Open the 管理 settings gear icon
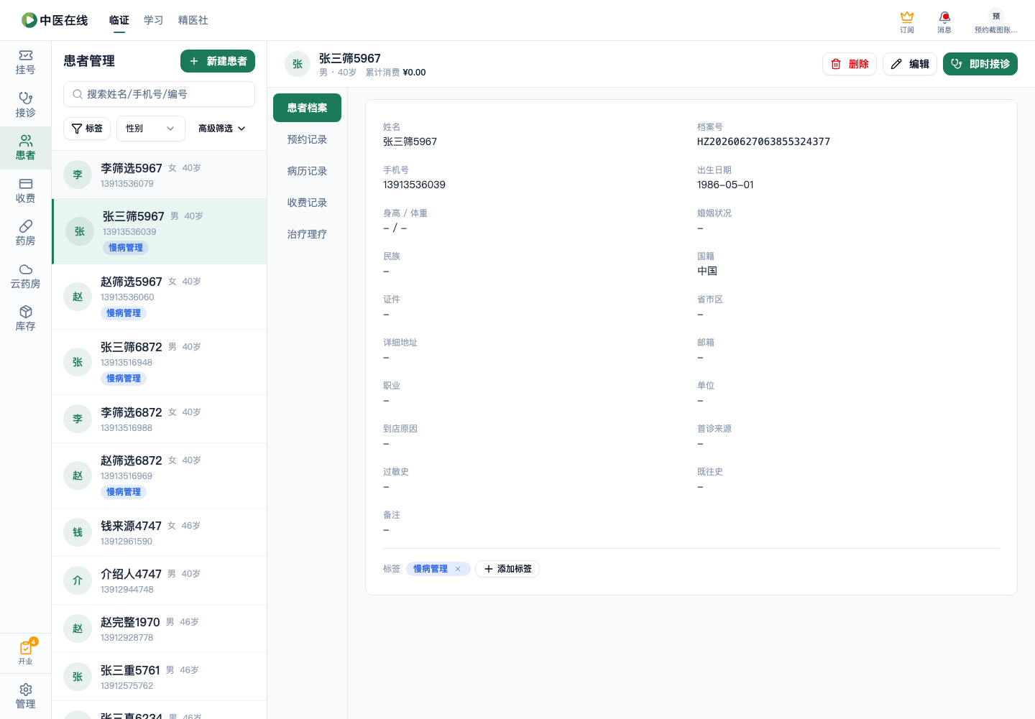Image resolution: width=1035 pixels, height=719 pixels. click(25, 697)
